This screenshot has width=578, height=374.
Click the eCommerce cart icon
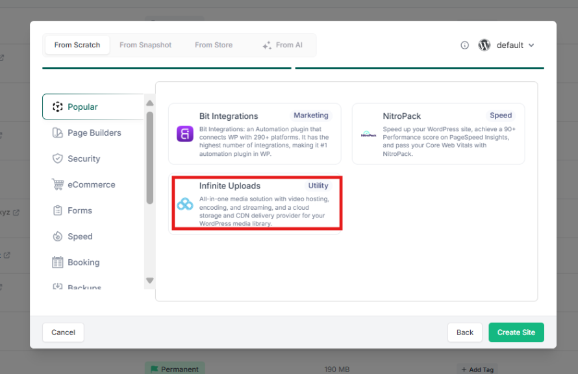(58, 184)
